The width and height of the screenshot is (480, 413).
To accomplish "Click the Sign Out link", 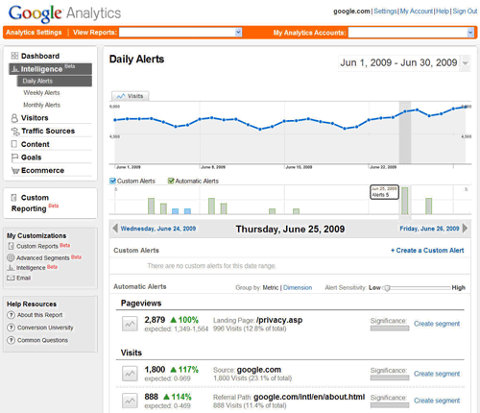I will click(x=465, y=12).
